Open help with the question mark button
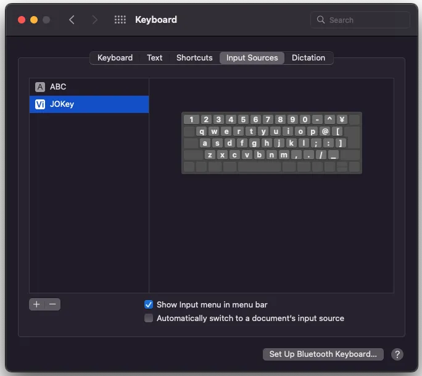This screenshot has width=422, height=376. [397, 354]
